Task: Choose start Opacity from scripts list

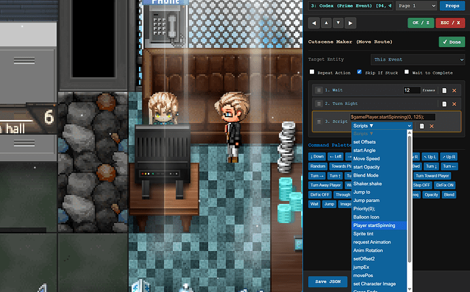Action: (x=379, y=167)
